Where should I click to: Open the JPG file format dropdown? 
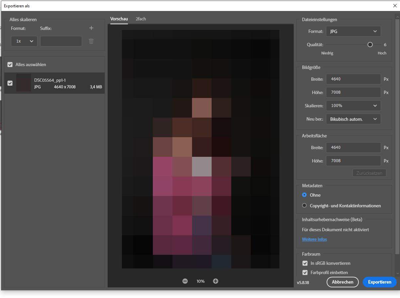[353, 31]
